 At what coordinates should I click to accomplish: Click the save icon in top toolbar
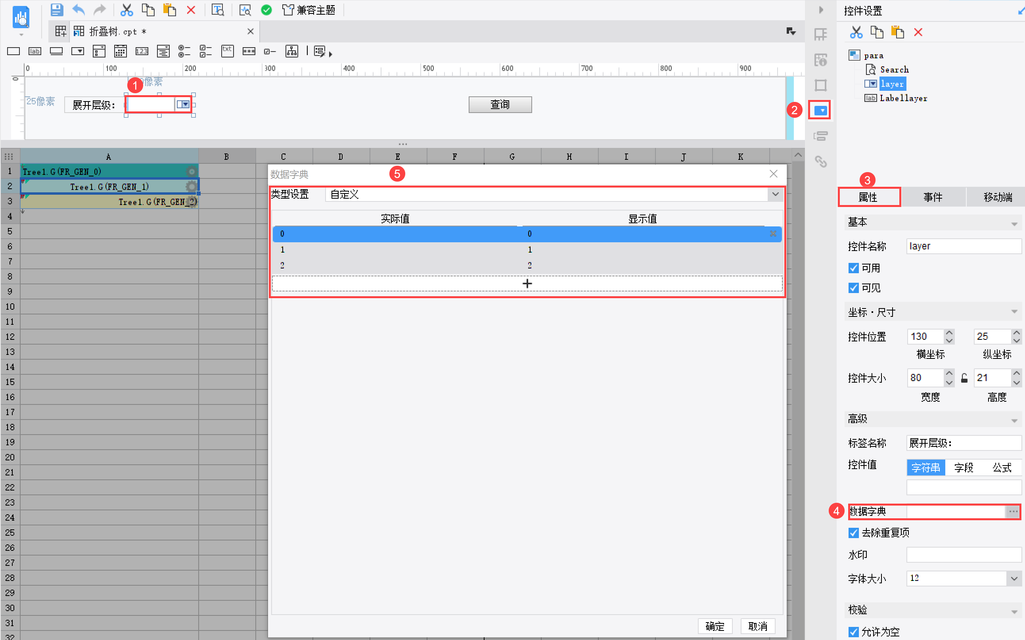tap(56, 9)
